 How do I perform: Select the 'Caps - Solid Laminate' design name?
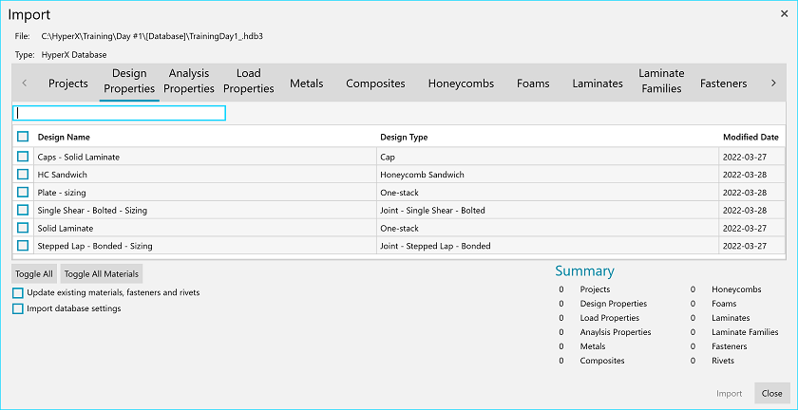[78, 158]
